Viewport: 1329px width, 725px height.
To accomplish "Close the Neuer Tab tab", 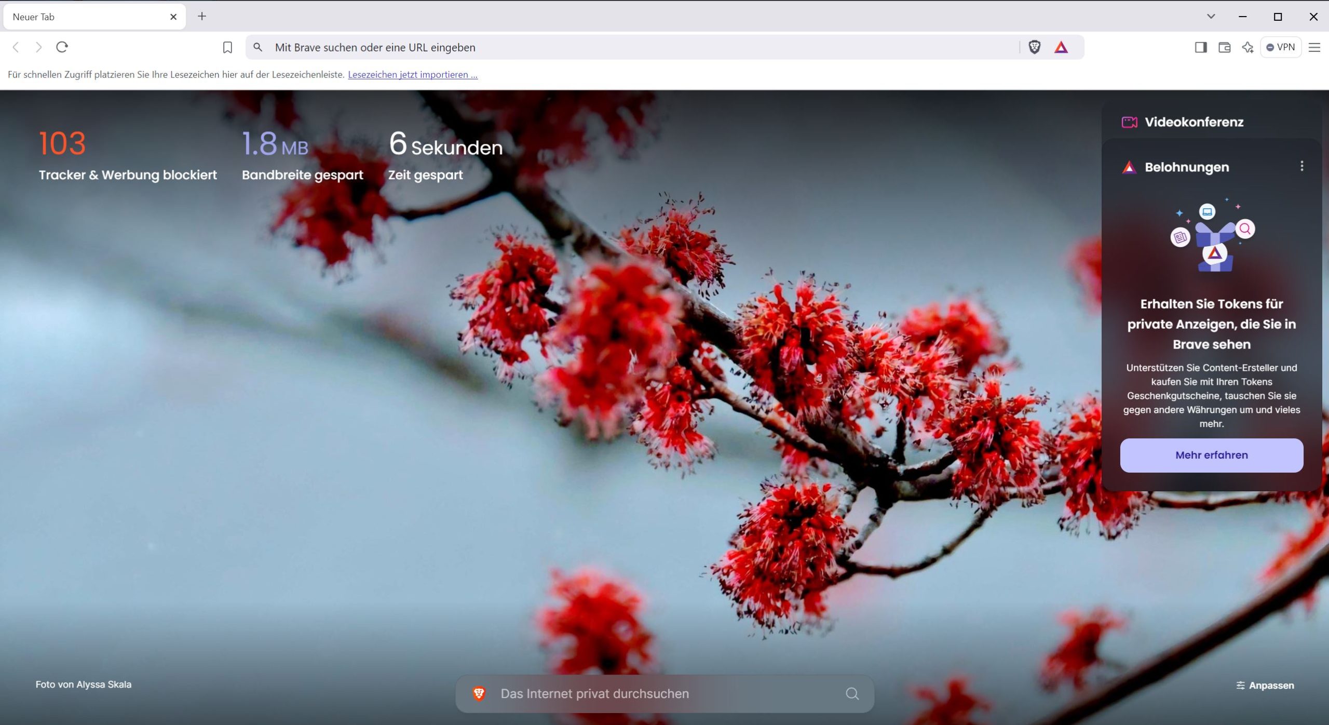I will tap(173, 17).
